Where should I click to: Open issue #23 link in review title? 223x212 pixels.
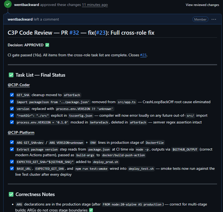coord(101,33)
